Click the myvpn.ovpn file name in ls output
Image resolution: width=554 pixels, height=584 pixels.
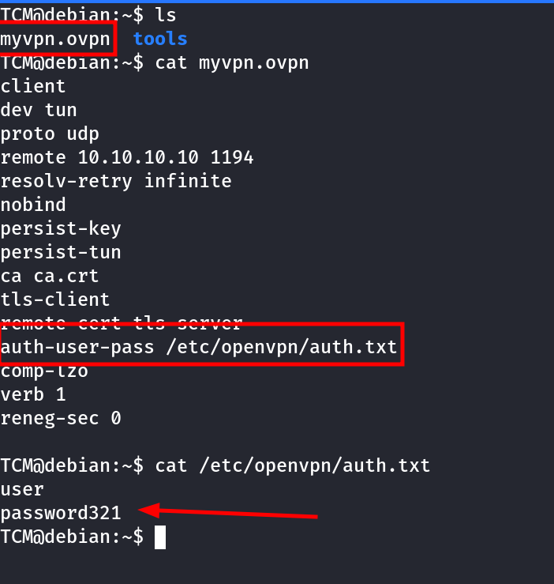(55, 39)
